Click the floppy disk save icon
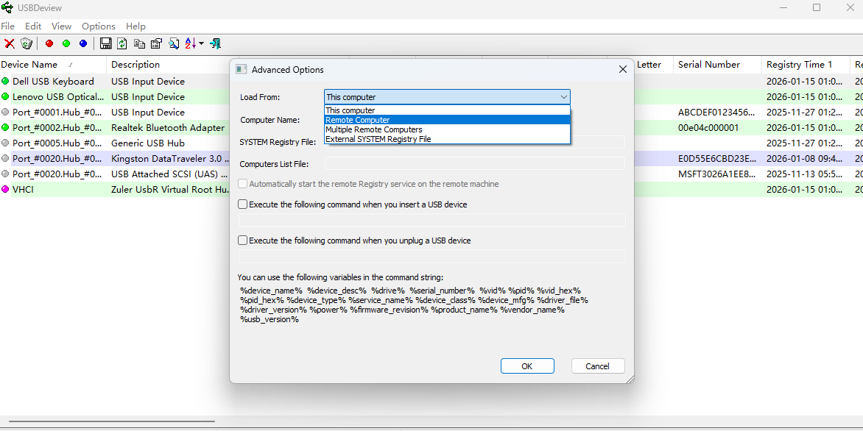The width and height of the screenshot is (863, 431). coord(105,44)
